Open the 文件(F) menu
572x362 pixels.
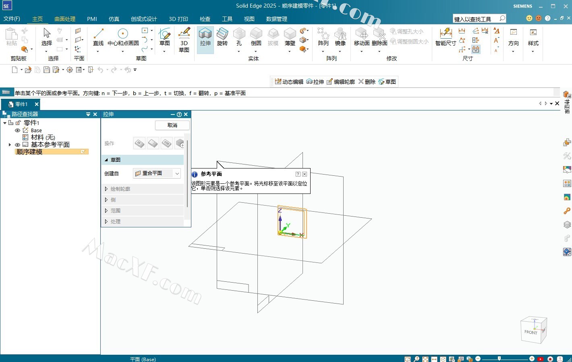click(x=12, y=19)
